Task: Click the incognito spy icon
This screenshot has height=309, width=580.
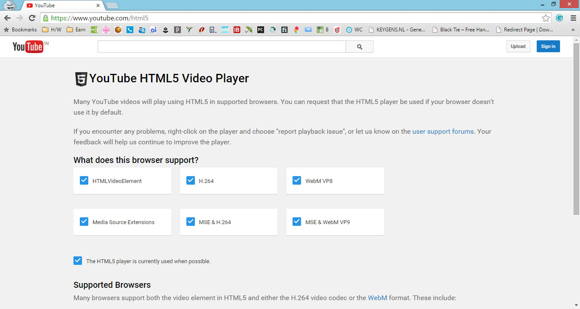Action: click(x=9, y=5)
